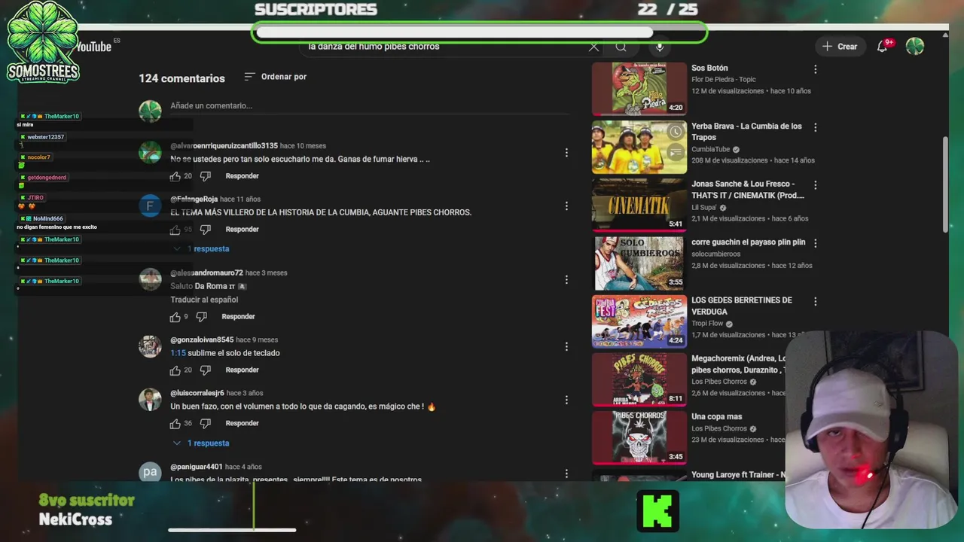Reply to alvaroenrriqueruizcantillo3135 comment
The height and width of the screenshot is (542, 964).
coord(242,176)
